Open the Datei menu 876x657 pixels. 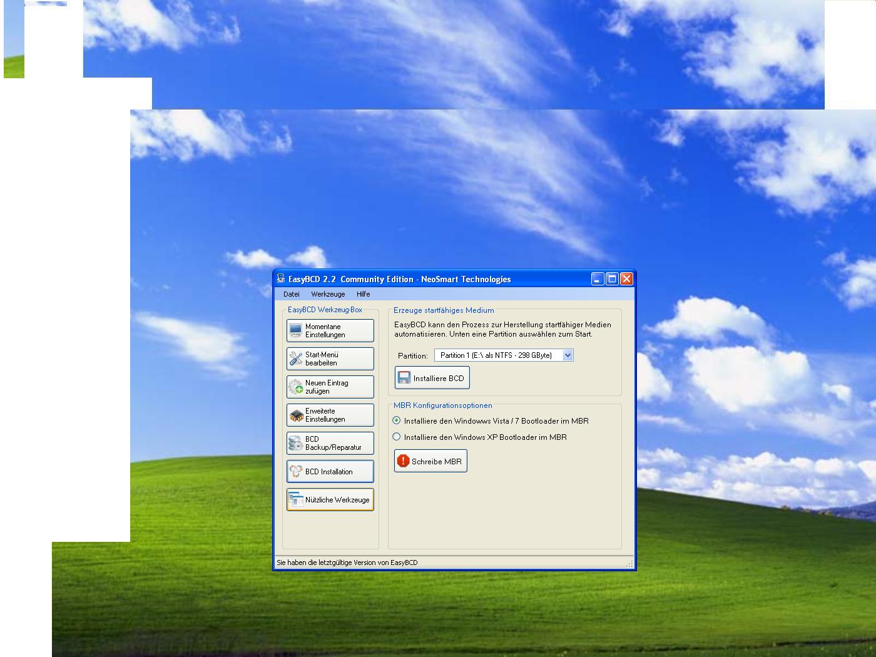[292, 294]
